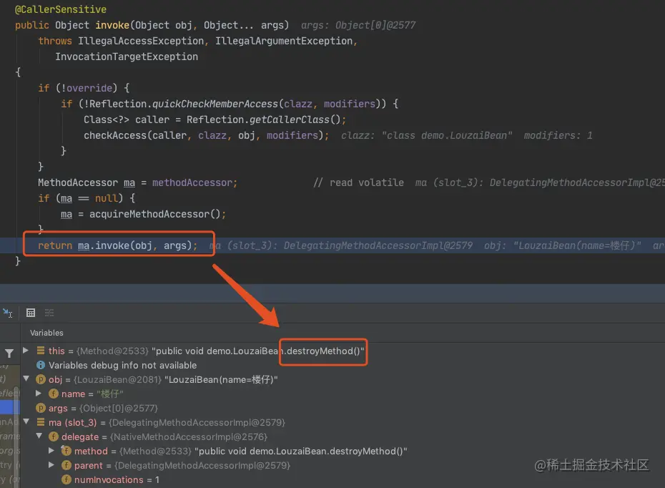665x488 pixels.
Task: Click the stacked-bars icon beside 'ma (slot_3)'
Action: pos(41,422)
